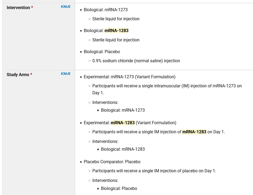This screenshot has width=253, height=195.
Task: Click the 'Placebo Comparator: Placebo' arm heading
Action: 112,162
